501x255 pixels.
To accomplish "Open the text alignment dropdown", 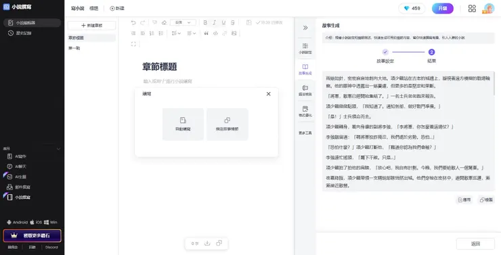I will point(192,33).
